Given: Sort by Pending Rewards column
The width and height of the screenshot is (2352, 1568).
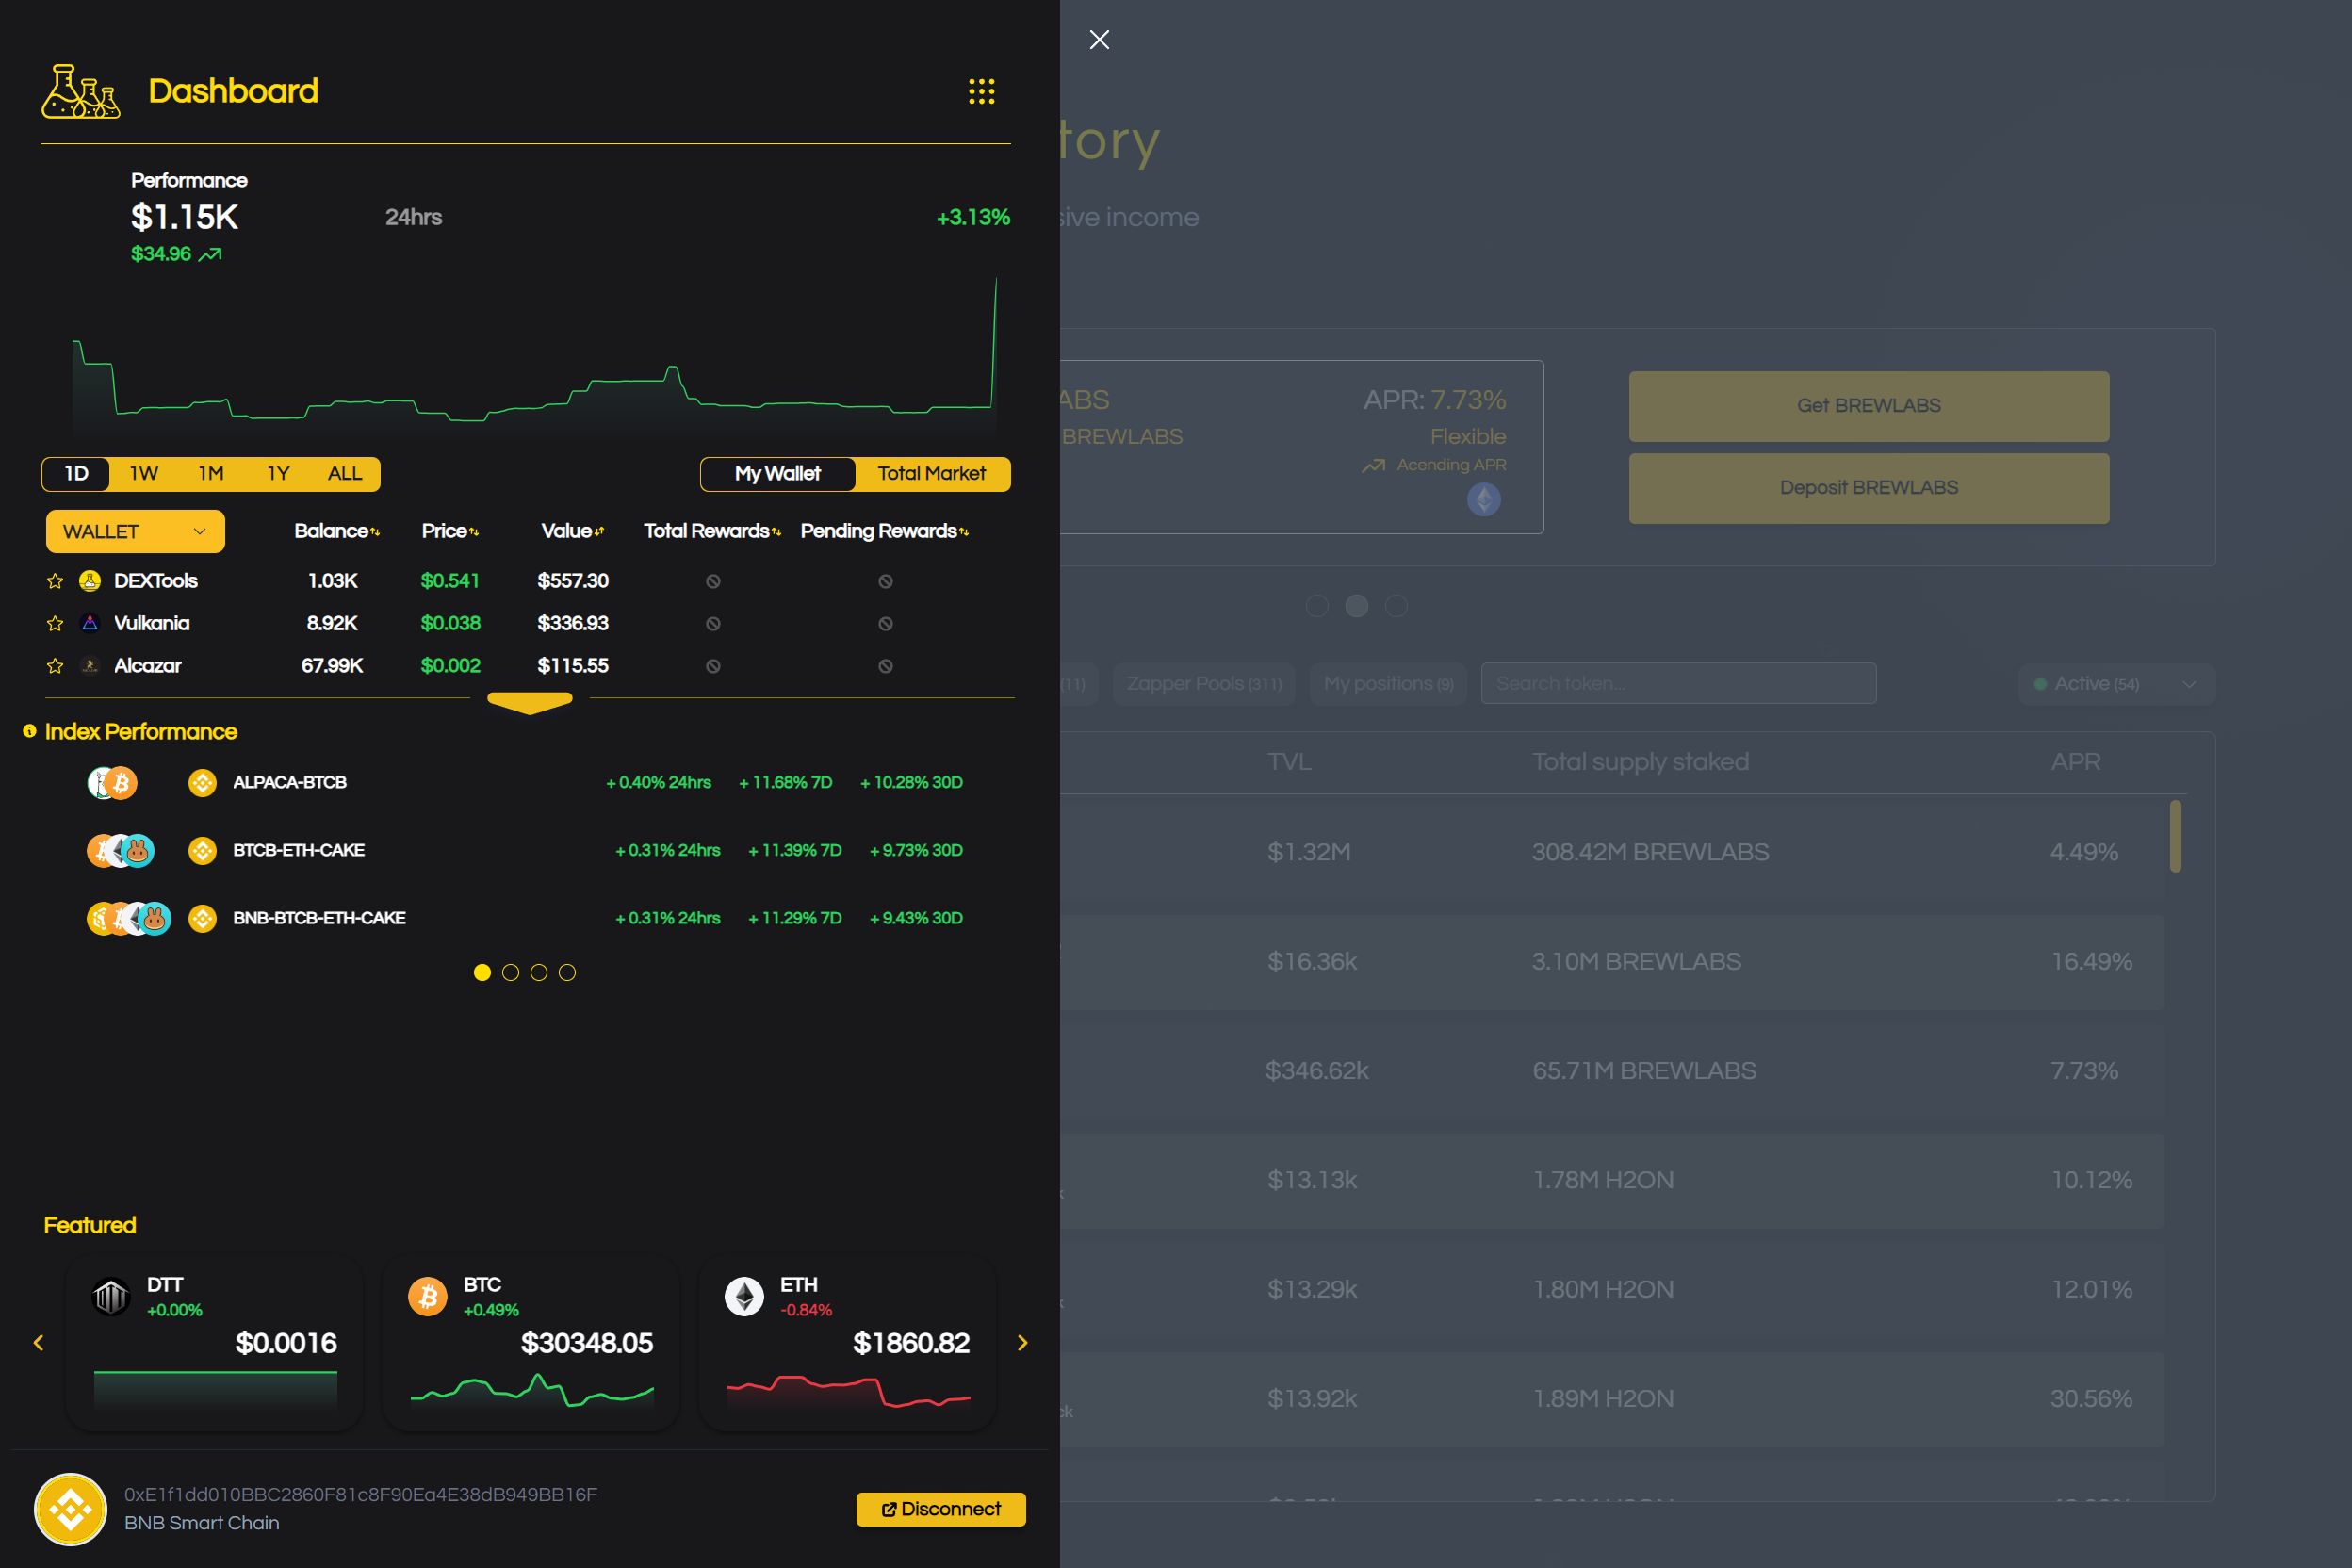Looking at the screenshot, I should click(885, 531).
